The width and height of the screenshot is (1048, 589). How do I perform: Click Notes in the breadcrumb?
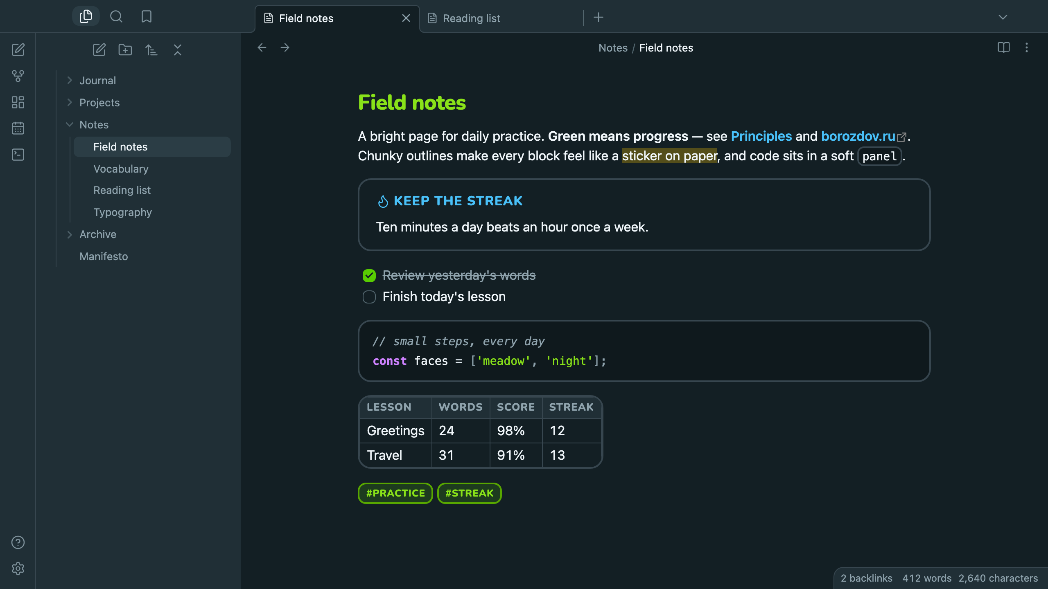click(613, 48)
